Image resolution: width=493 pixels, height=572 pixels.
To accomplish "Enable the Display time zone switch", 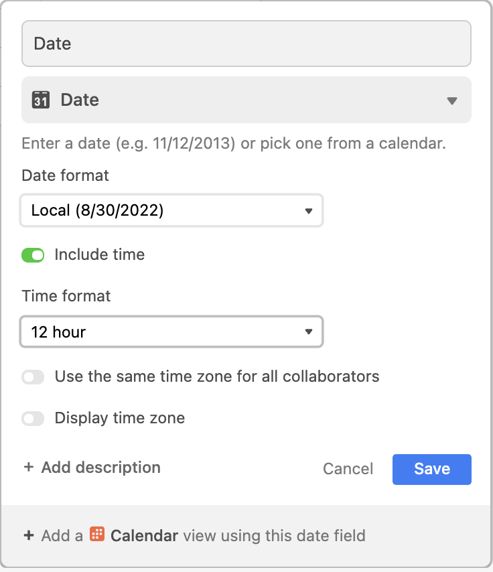I will (33, 419).
